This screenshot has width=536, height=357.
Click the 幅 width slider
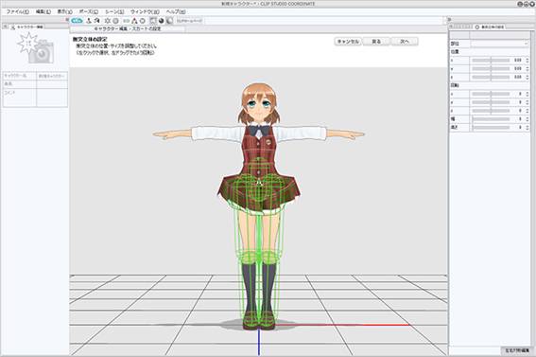[x=491, y=119]
